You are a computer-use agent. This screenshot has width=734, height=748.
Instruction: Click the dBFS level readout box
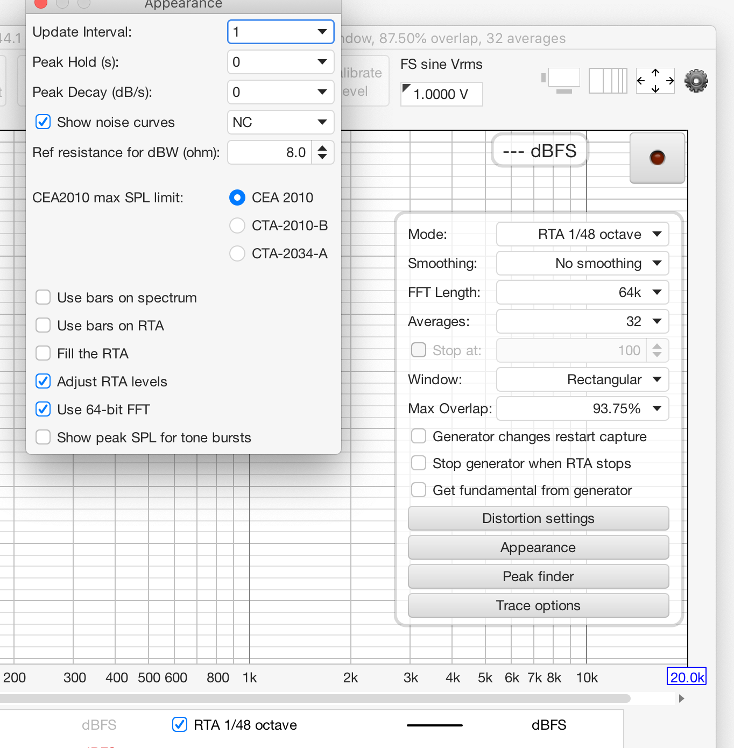point(539,151)
